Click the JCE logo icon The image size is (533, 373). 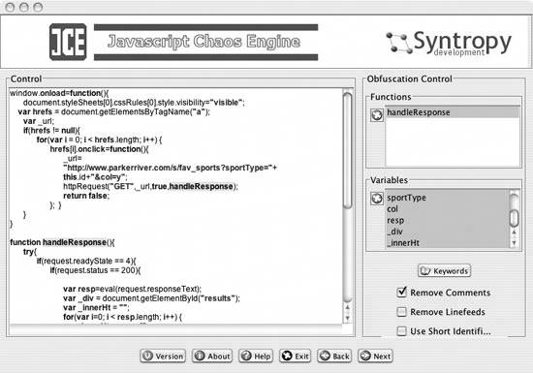[x=68, y=42]
